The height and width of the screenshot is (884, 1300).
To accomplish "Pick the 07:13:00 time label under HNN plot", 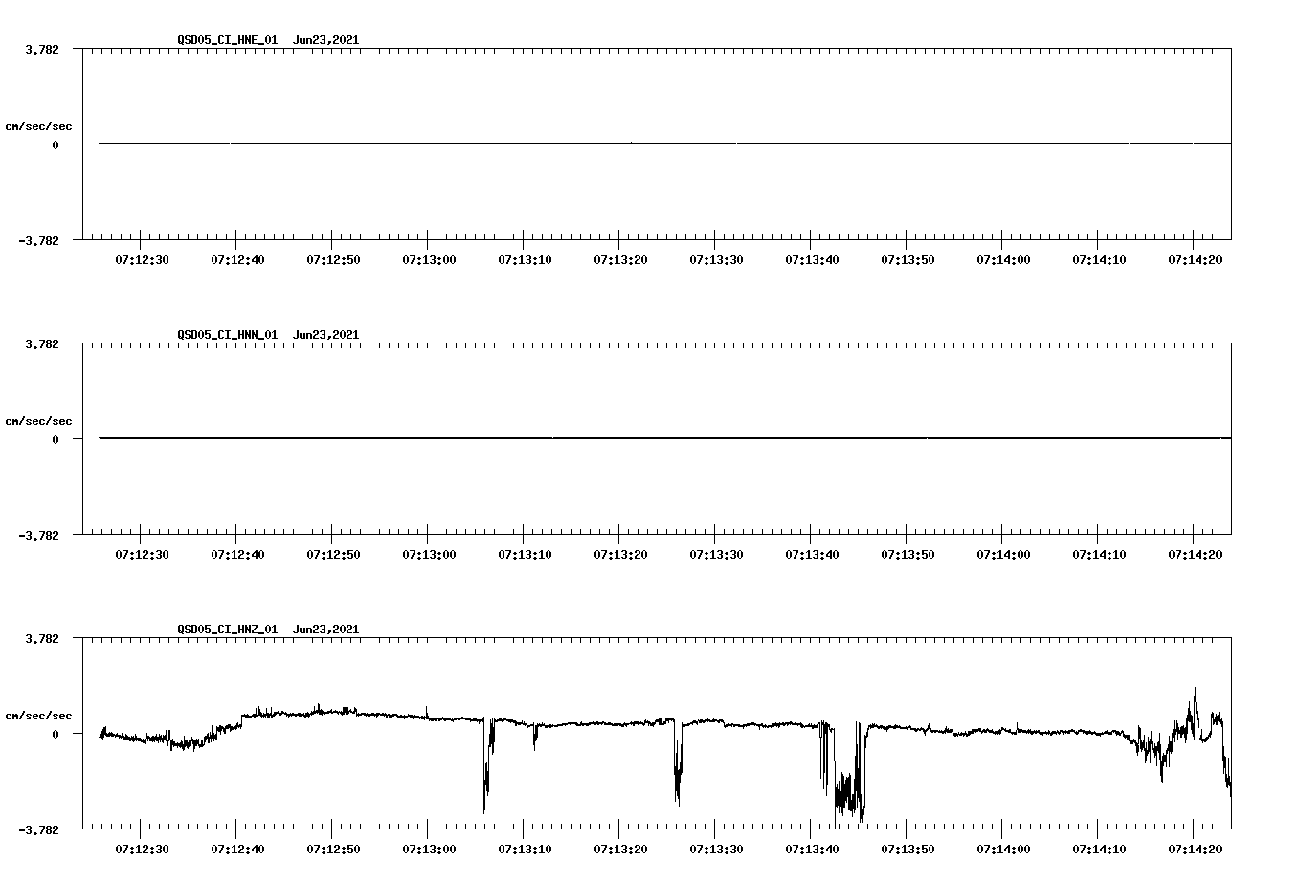I will coord(429,554).
